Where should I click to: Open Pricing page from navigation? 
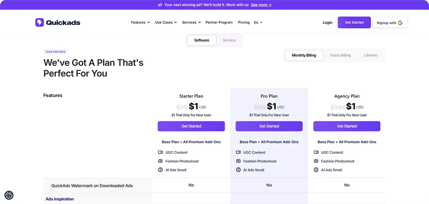(244, 22)
